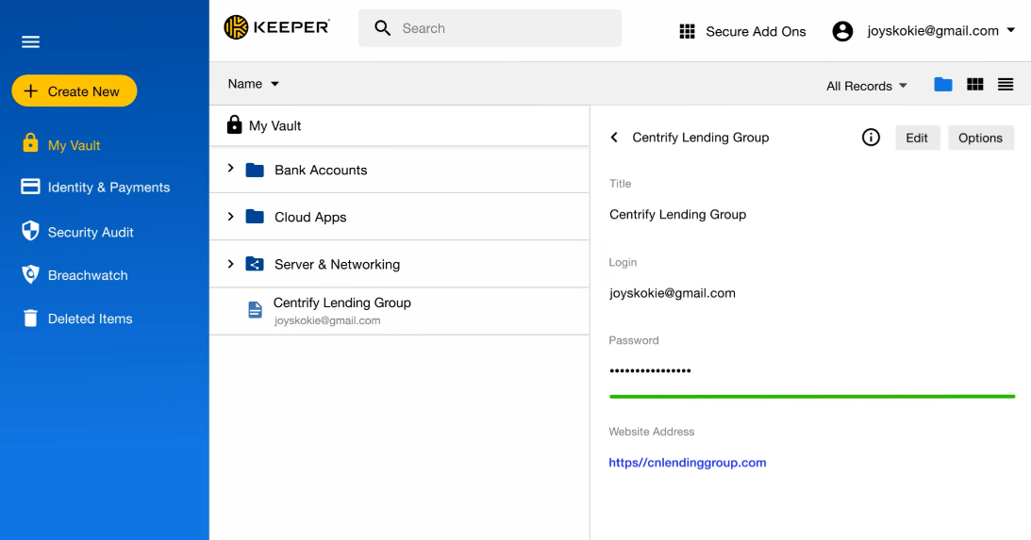Switch to folder view icon
This screenshot has width=1031, height=540.
[943, 85]
